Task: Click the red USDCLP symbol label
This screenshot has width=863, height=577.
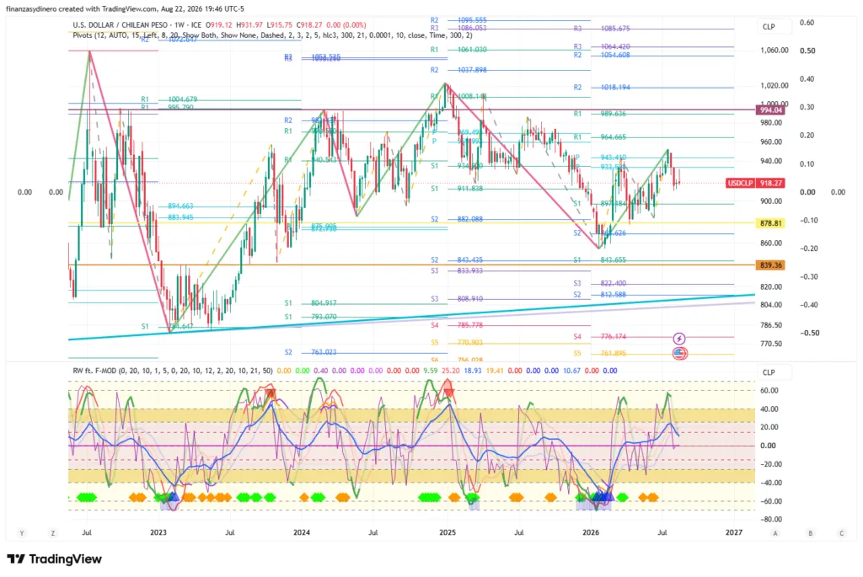Action: (x=740, y=183)
